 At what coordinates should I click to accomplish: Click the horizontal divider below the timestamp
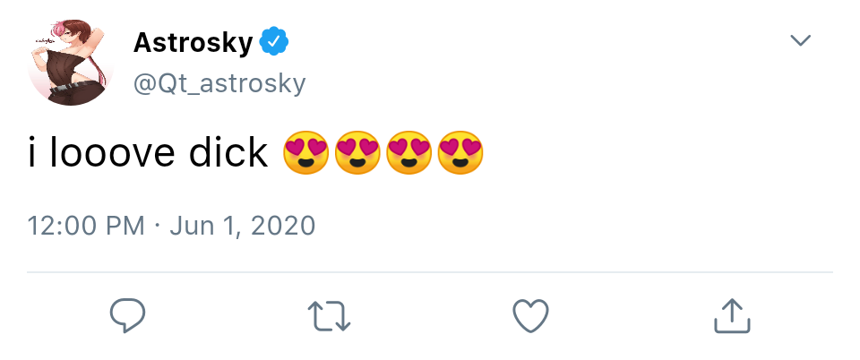[x=430, y=271]
